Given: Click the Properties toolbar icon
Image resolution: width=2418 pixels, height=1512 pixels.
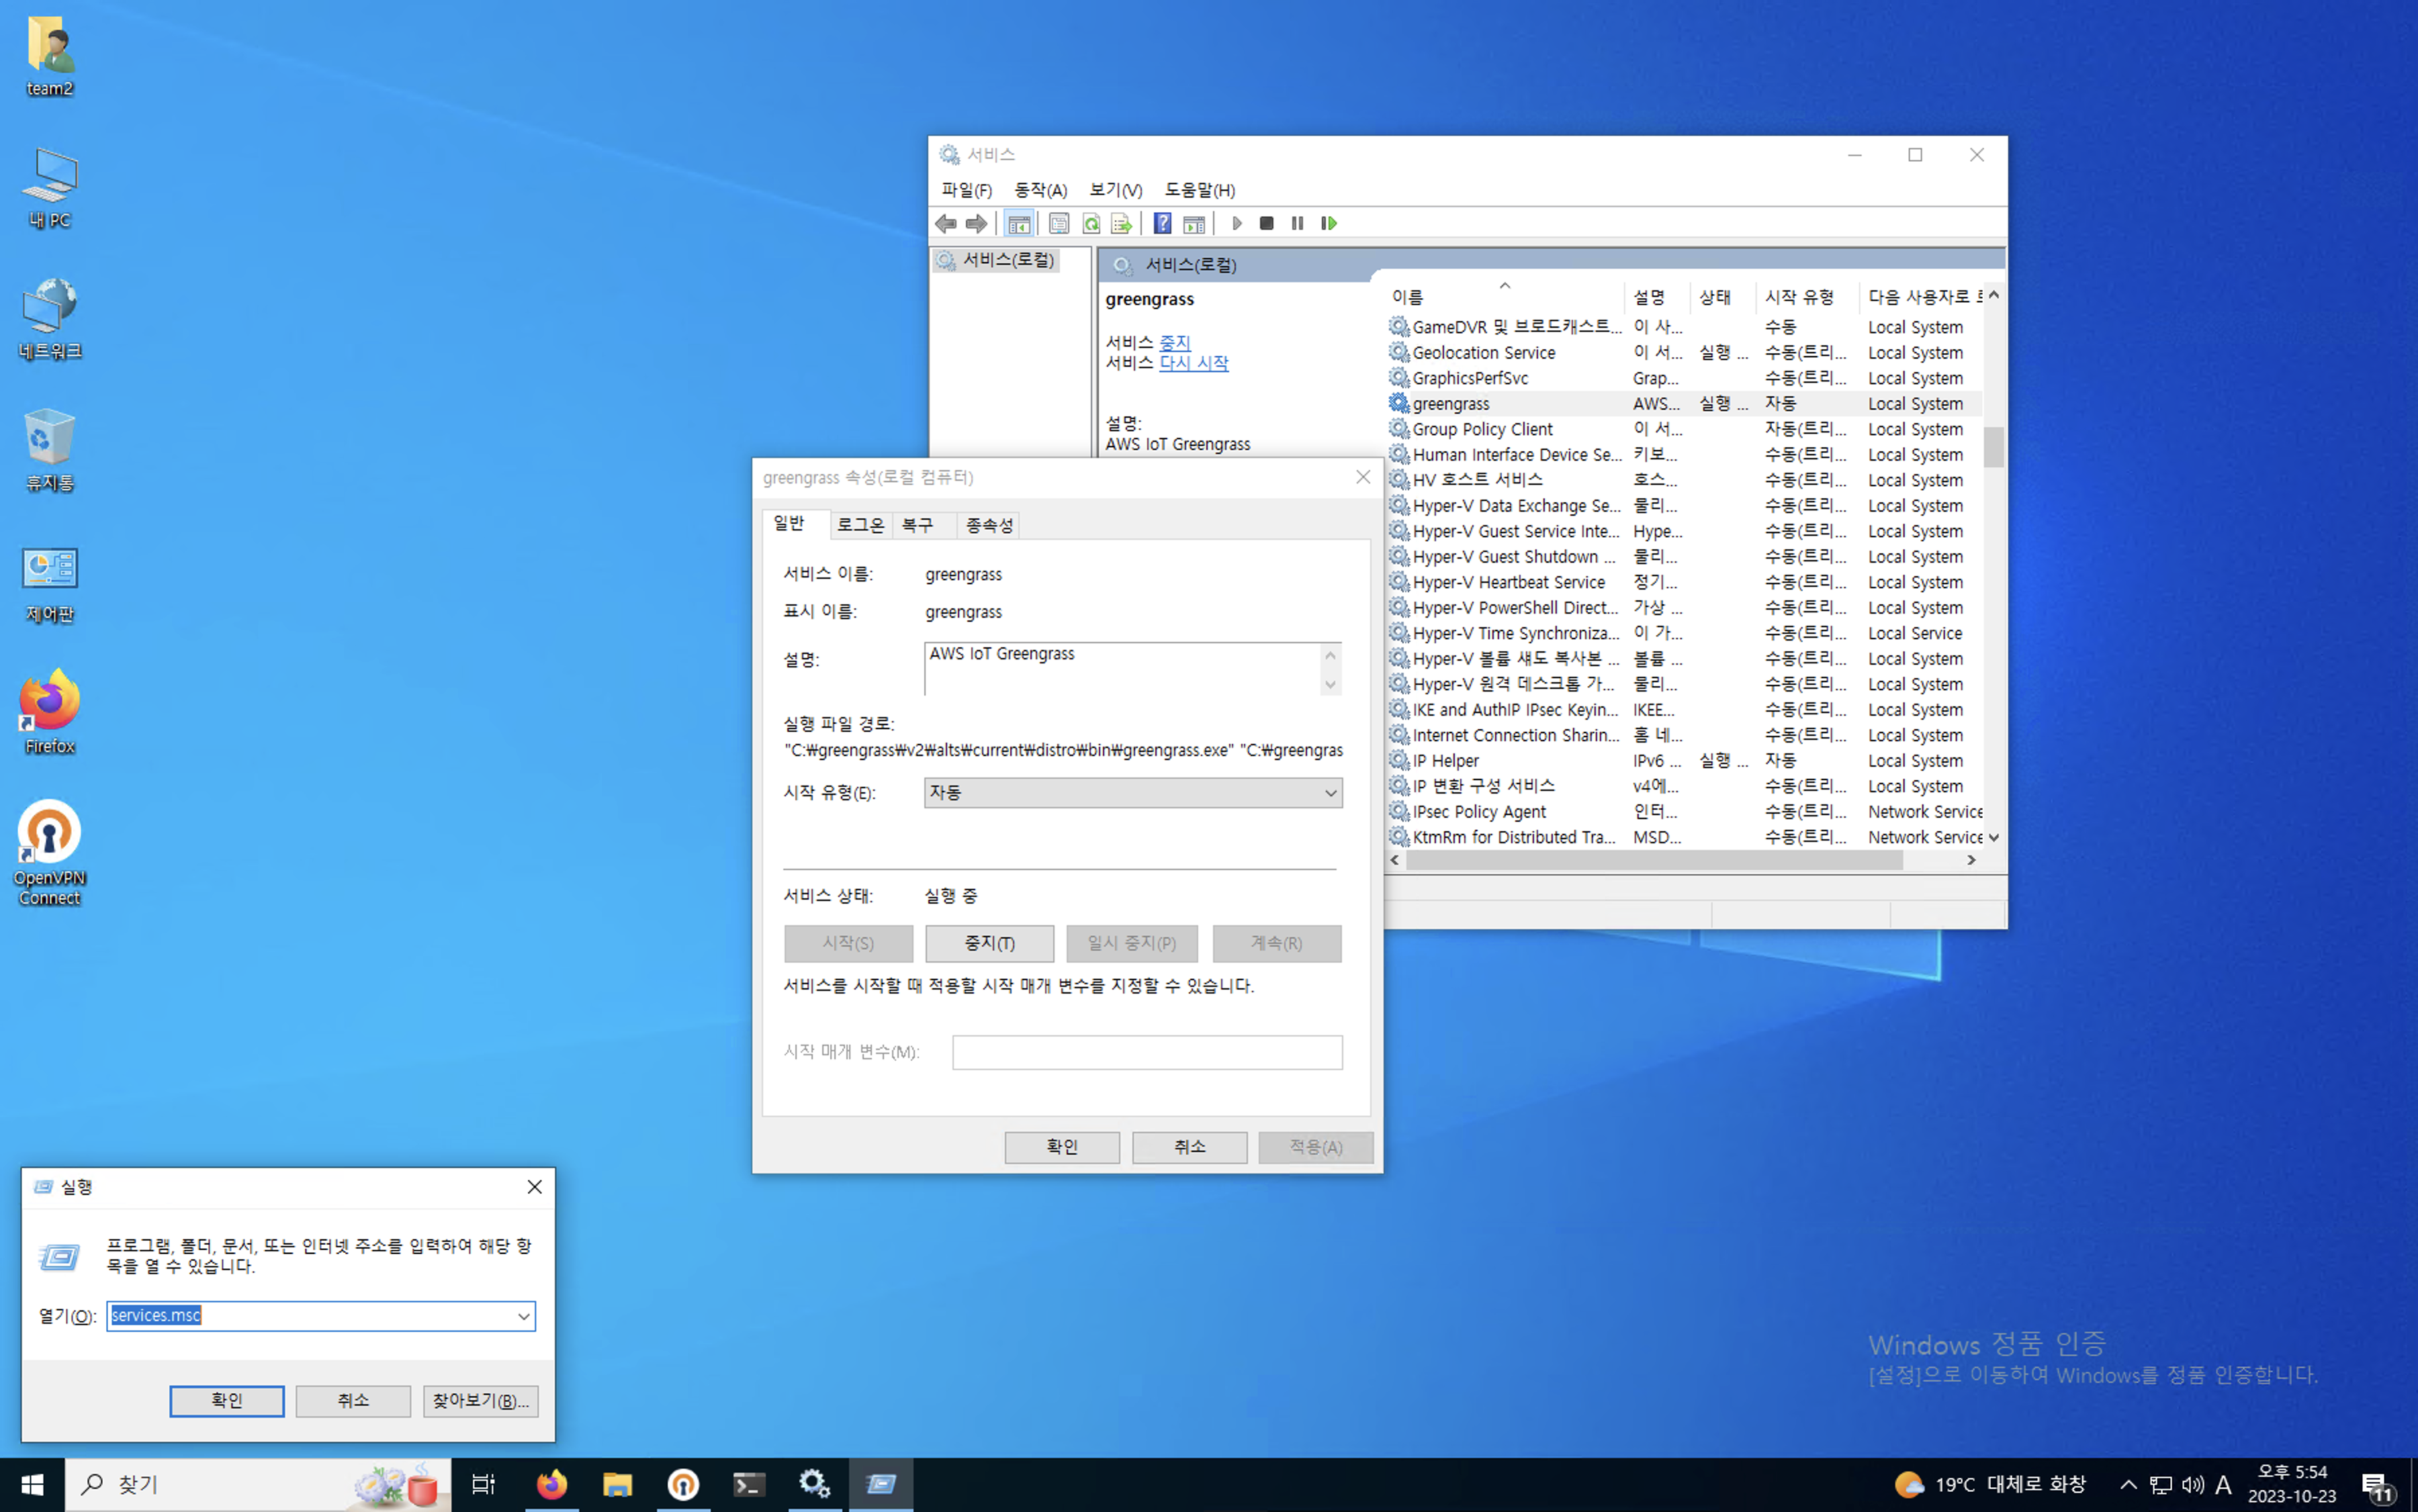Looking at the screenshot, I should (x=1059, y=223).
